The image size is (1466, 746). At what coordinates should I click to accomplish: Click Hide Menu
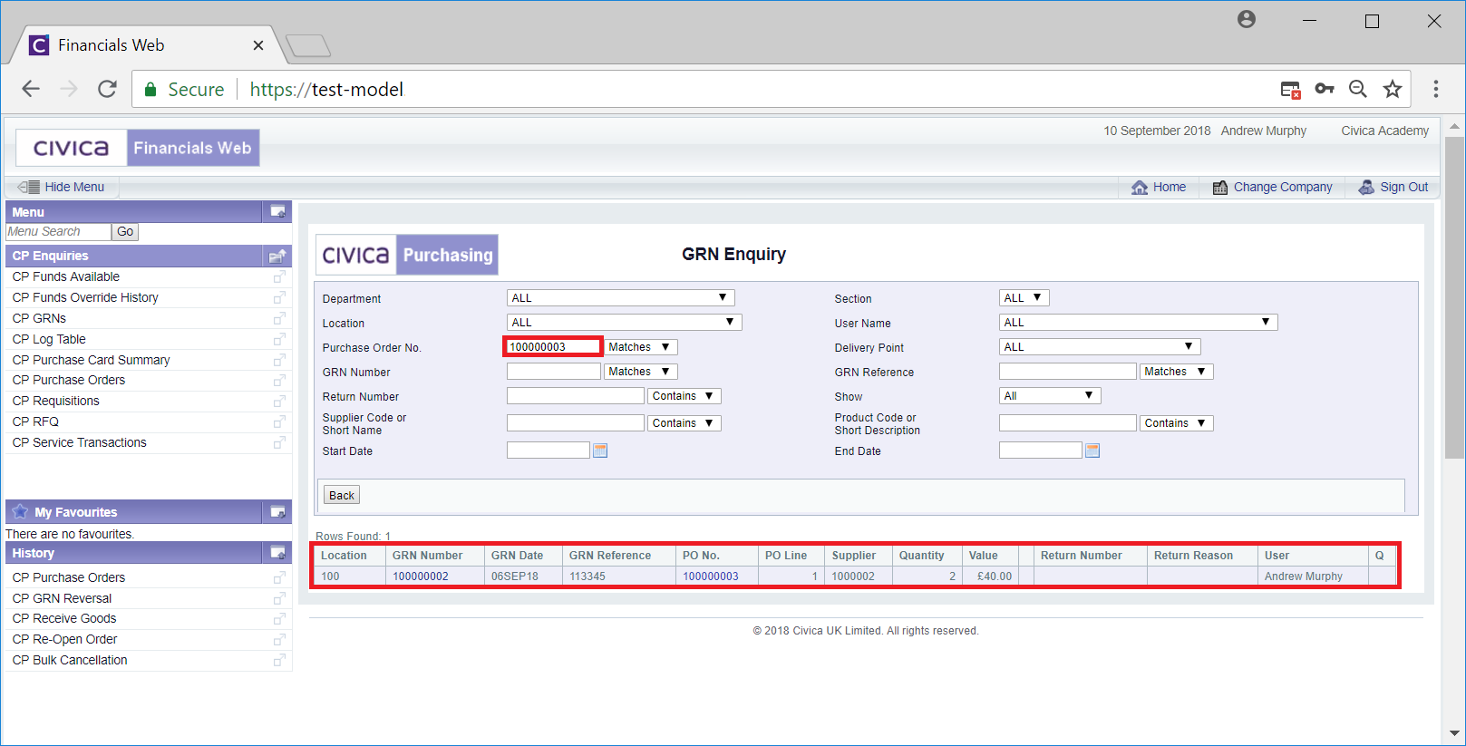[62, 187]
